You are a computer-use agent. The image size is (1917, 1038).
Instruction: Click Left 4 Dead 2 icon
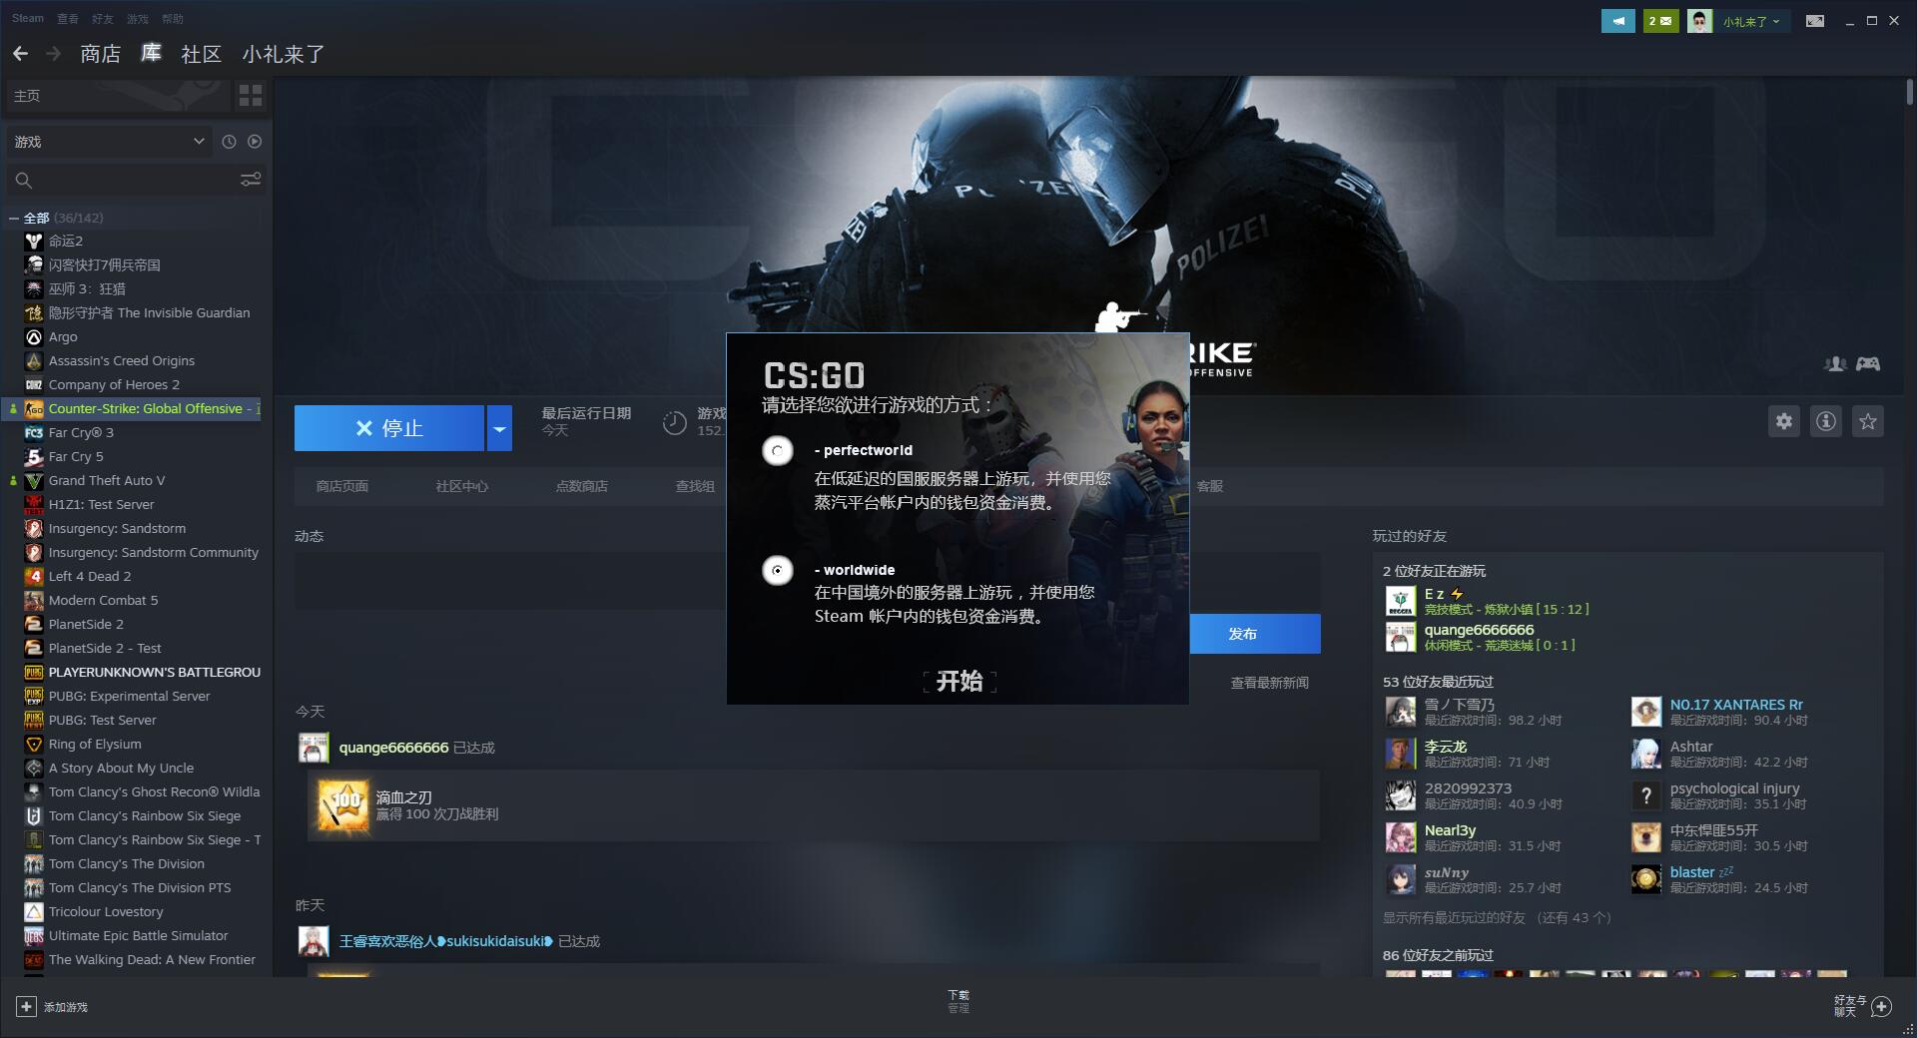pyautogui.click(x=33, y=576)
